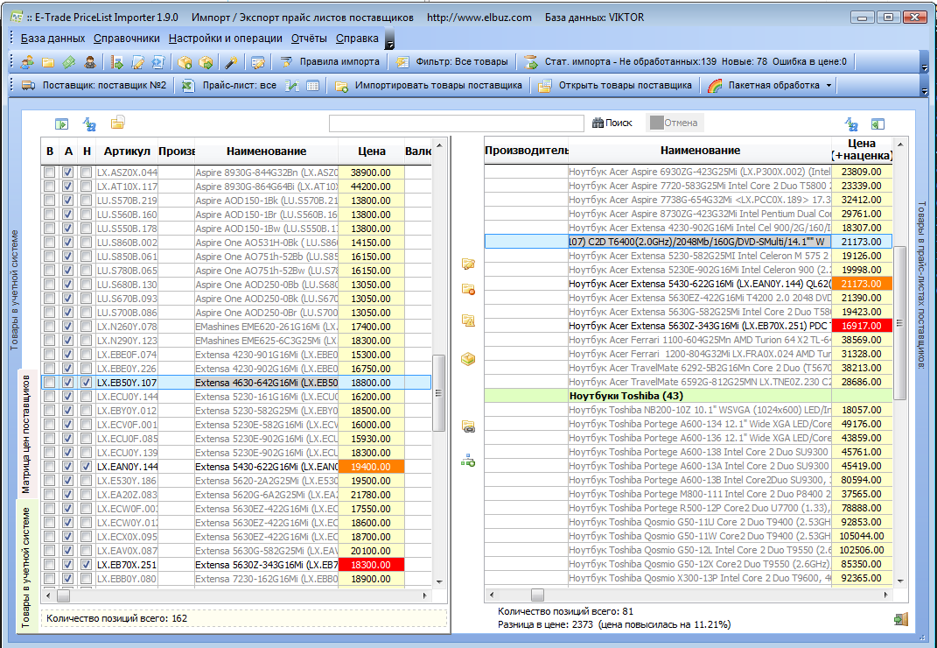The height and width of the screenshot is (648, 937).
Task: Click Импортировать товары поставщика button
Action: pyautogui.click(x=429, y=86)
